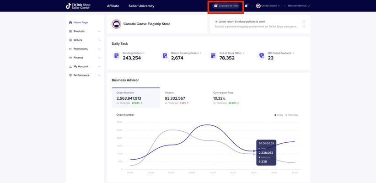Click the Canada Goose account avatar in header
This screenshot has height=183, width=376.
[x=258, y=6]
